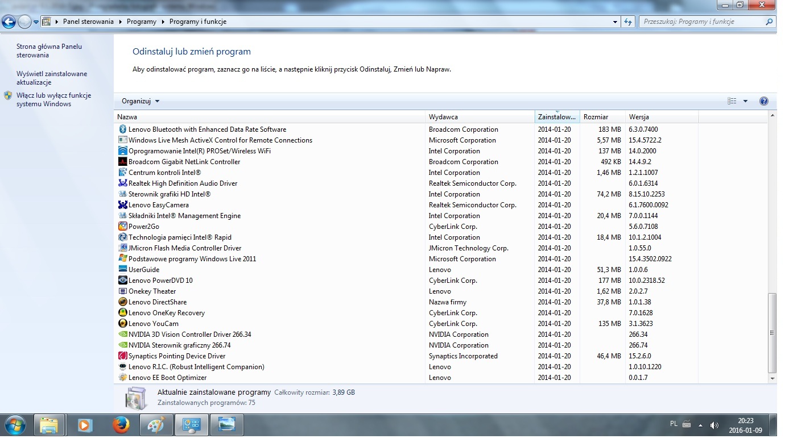
Task: Click the Lenovo Bluetooth program icon
Action: coord(122,129)
